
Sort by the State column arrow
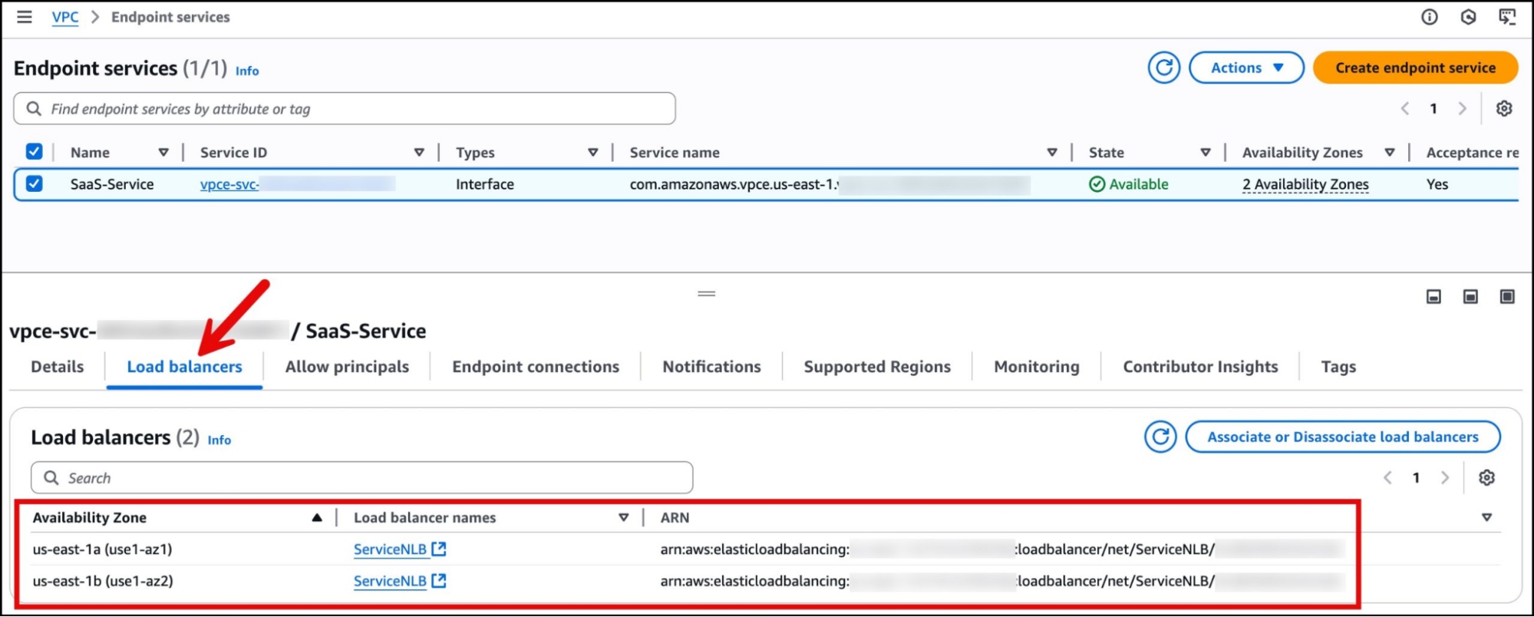point(1206,152)
